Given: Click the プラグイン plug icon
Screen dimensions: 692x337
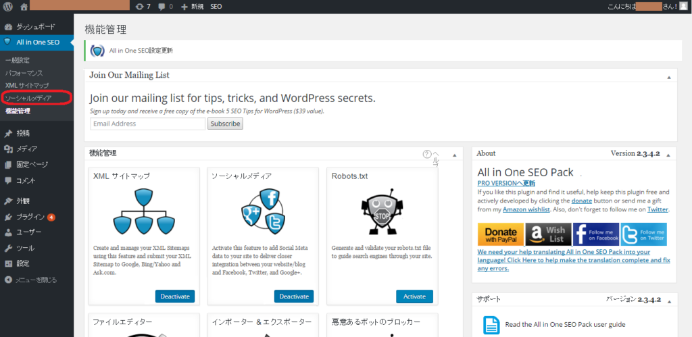Looking at the screenshot, I should [8, 217].
